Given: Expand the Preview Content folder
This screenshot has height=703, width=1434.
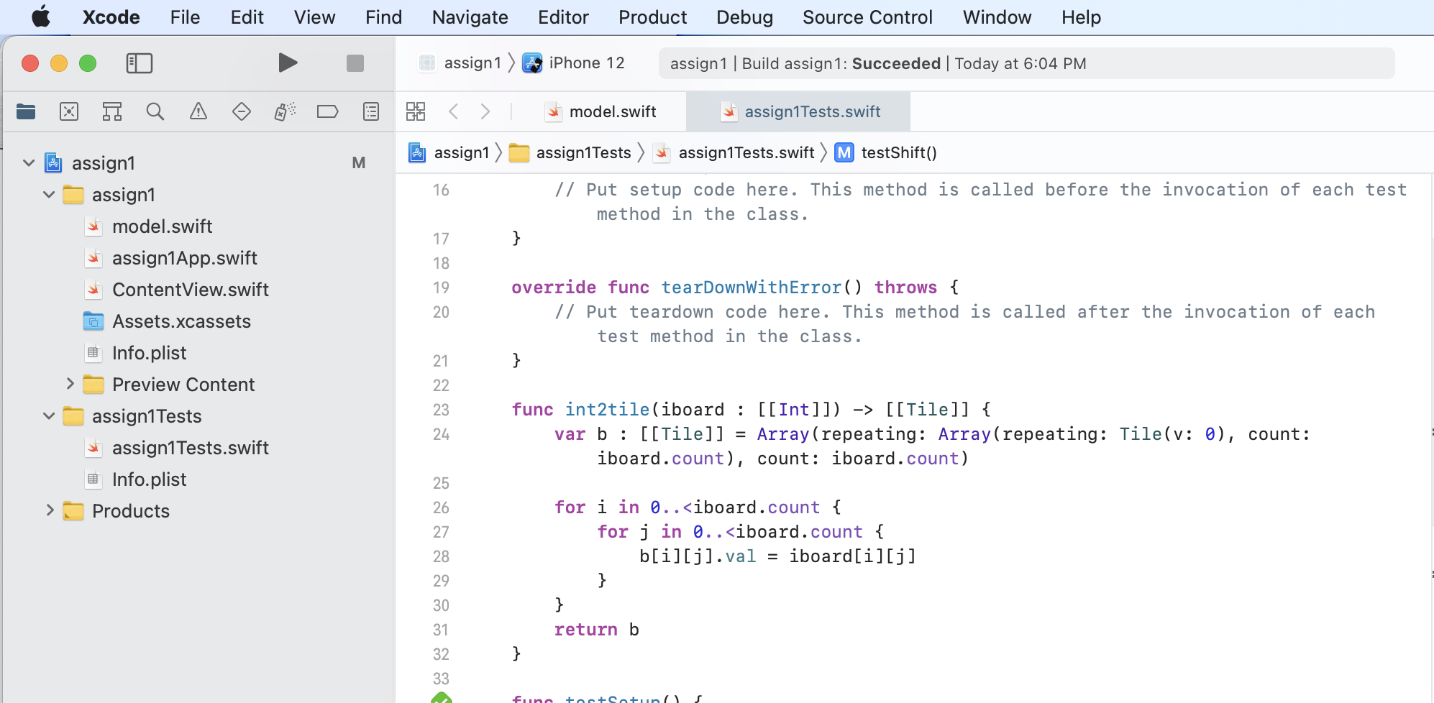Looking at the screenshot, I should coord(70,385).
